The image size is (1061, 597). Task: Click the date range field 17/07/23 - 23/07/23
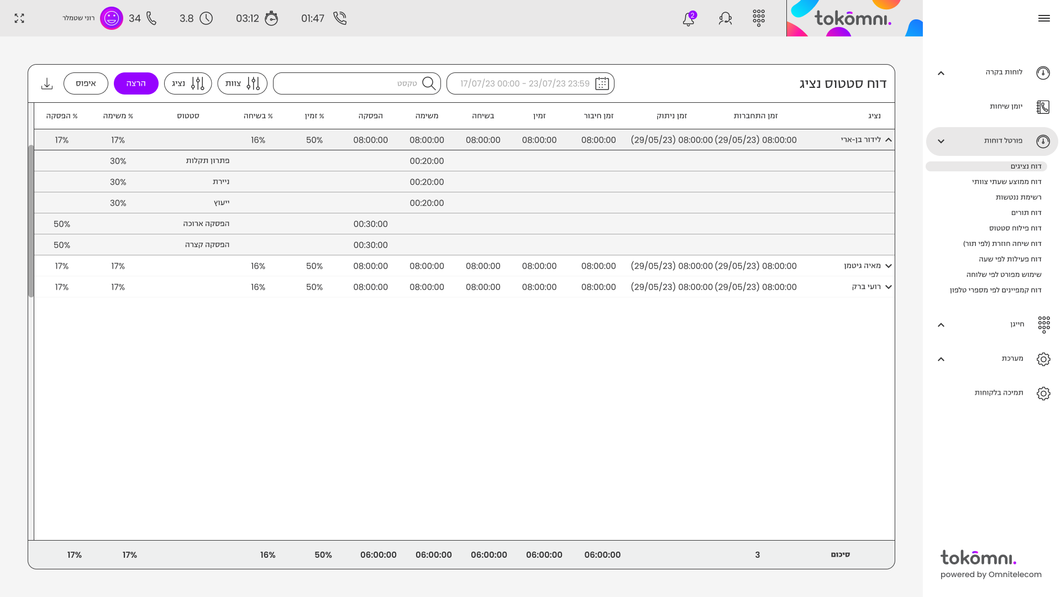[x=530, y=83]
